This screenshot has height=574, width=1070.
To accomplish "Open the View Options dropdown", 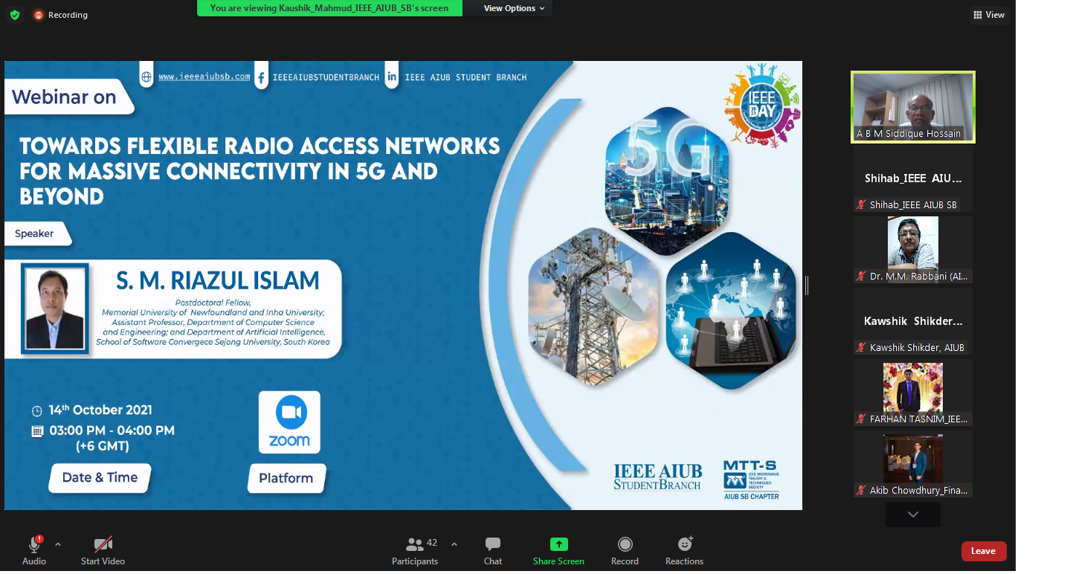I will [x=514, y=8].
